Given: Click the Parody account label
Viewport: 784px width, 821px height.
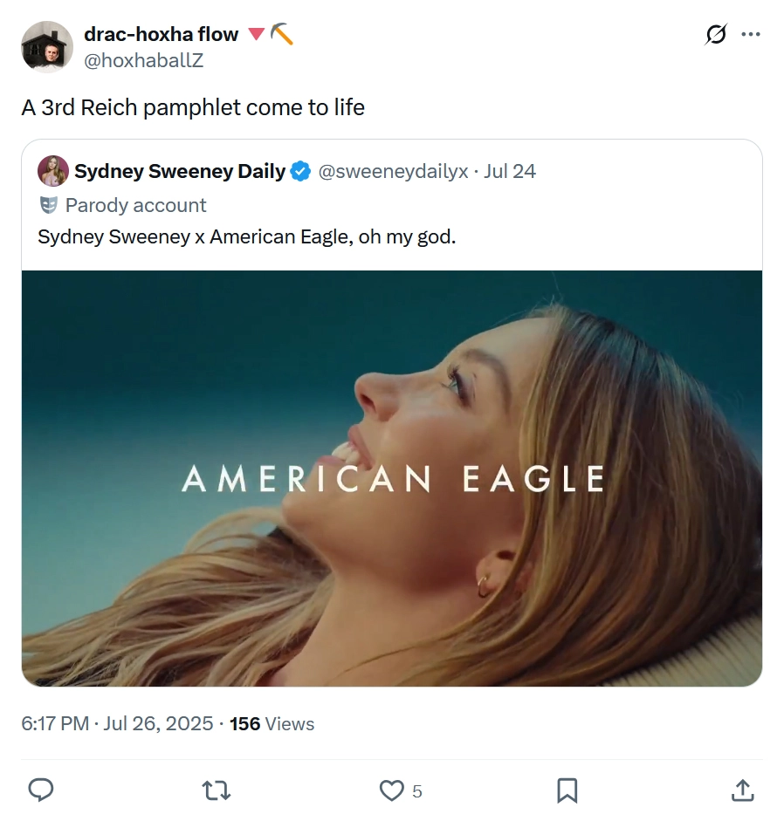Looking at the screenshot, I should coord(135,205).
